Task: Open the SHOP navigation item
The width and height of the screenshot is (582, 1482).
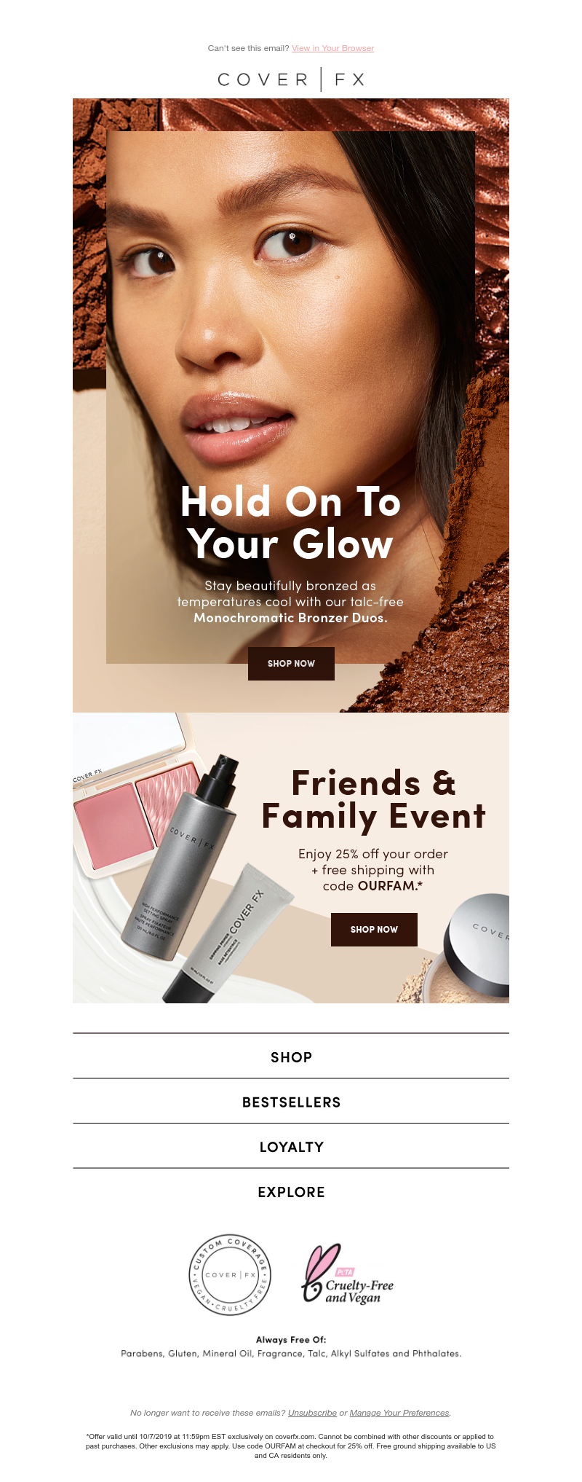Action: [x=291, y=1057]
